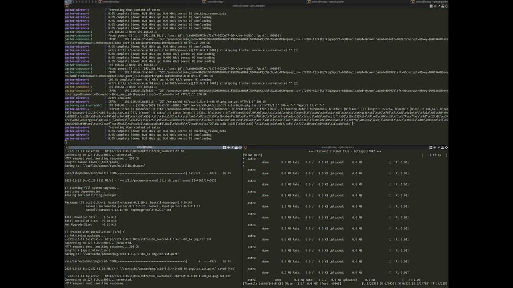Viewport: 513px width, 288px height.
Task: Click 'Total Installed Size: 19.40 MiB' line
Action: click(91, 221)
